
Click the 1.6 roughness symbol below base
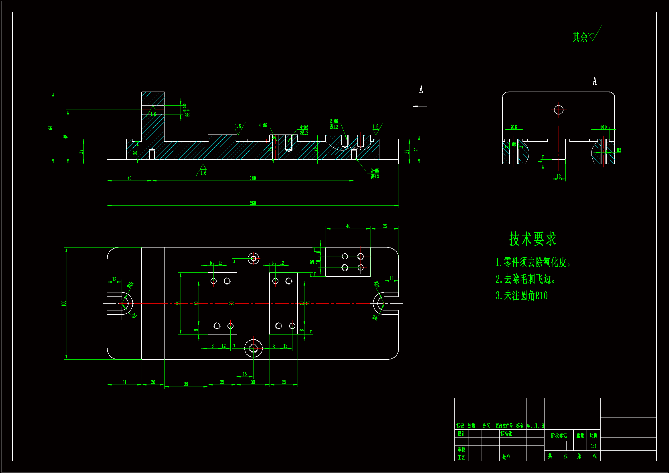[x=203, y=171]
